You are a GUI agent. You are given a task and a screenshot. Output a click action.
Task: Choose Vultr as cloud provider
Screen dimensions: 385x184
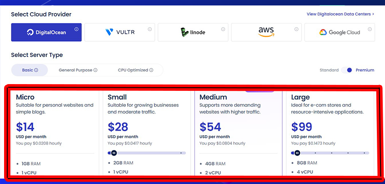(120, 33)
